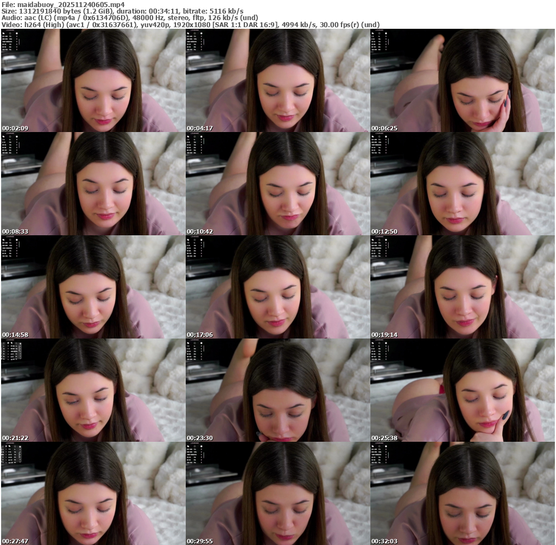Click the last thumbnail at 00:32:03

[x=462, y=493]
